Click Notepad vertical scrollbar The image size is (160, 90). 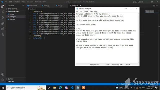tap(138, 38)
